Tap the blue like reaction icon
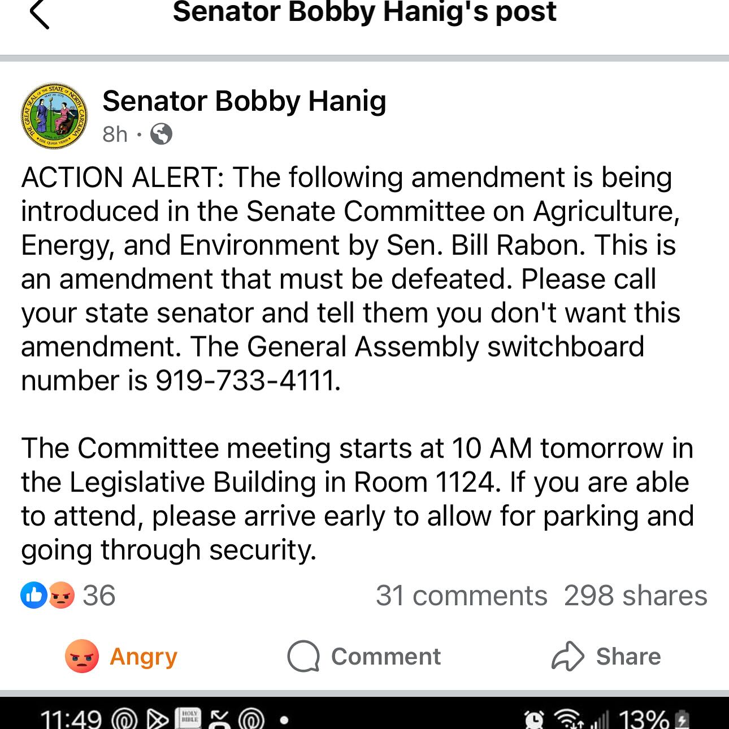The image size is (729, 729). [34, 595]
